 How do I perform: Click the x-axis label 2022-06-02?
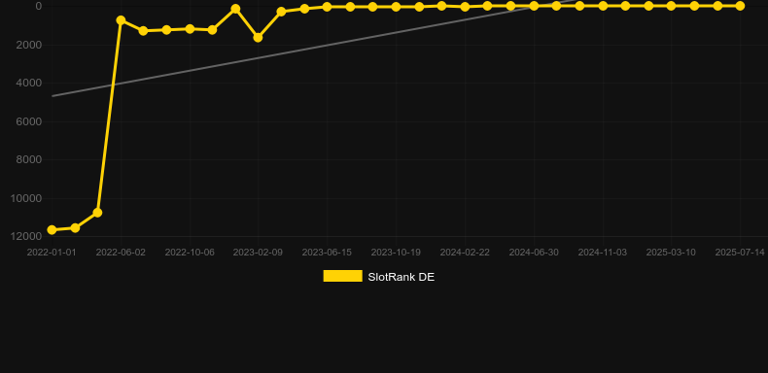tap(121, 253)
